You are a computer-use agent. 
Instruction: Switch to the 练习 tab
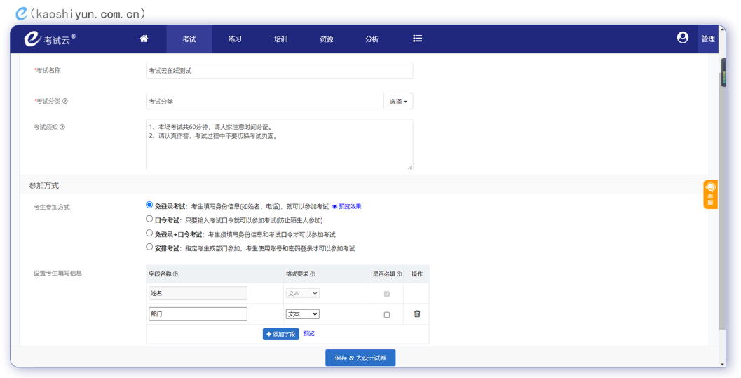click(x=235, y=39)
